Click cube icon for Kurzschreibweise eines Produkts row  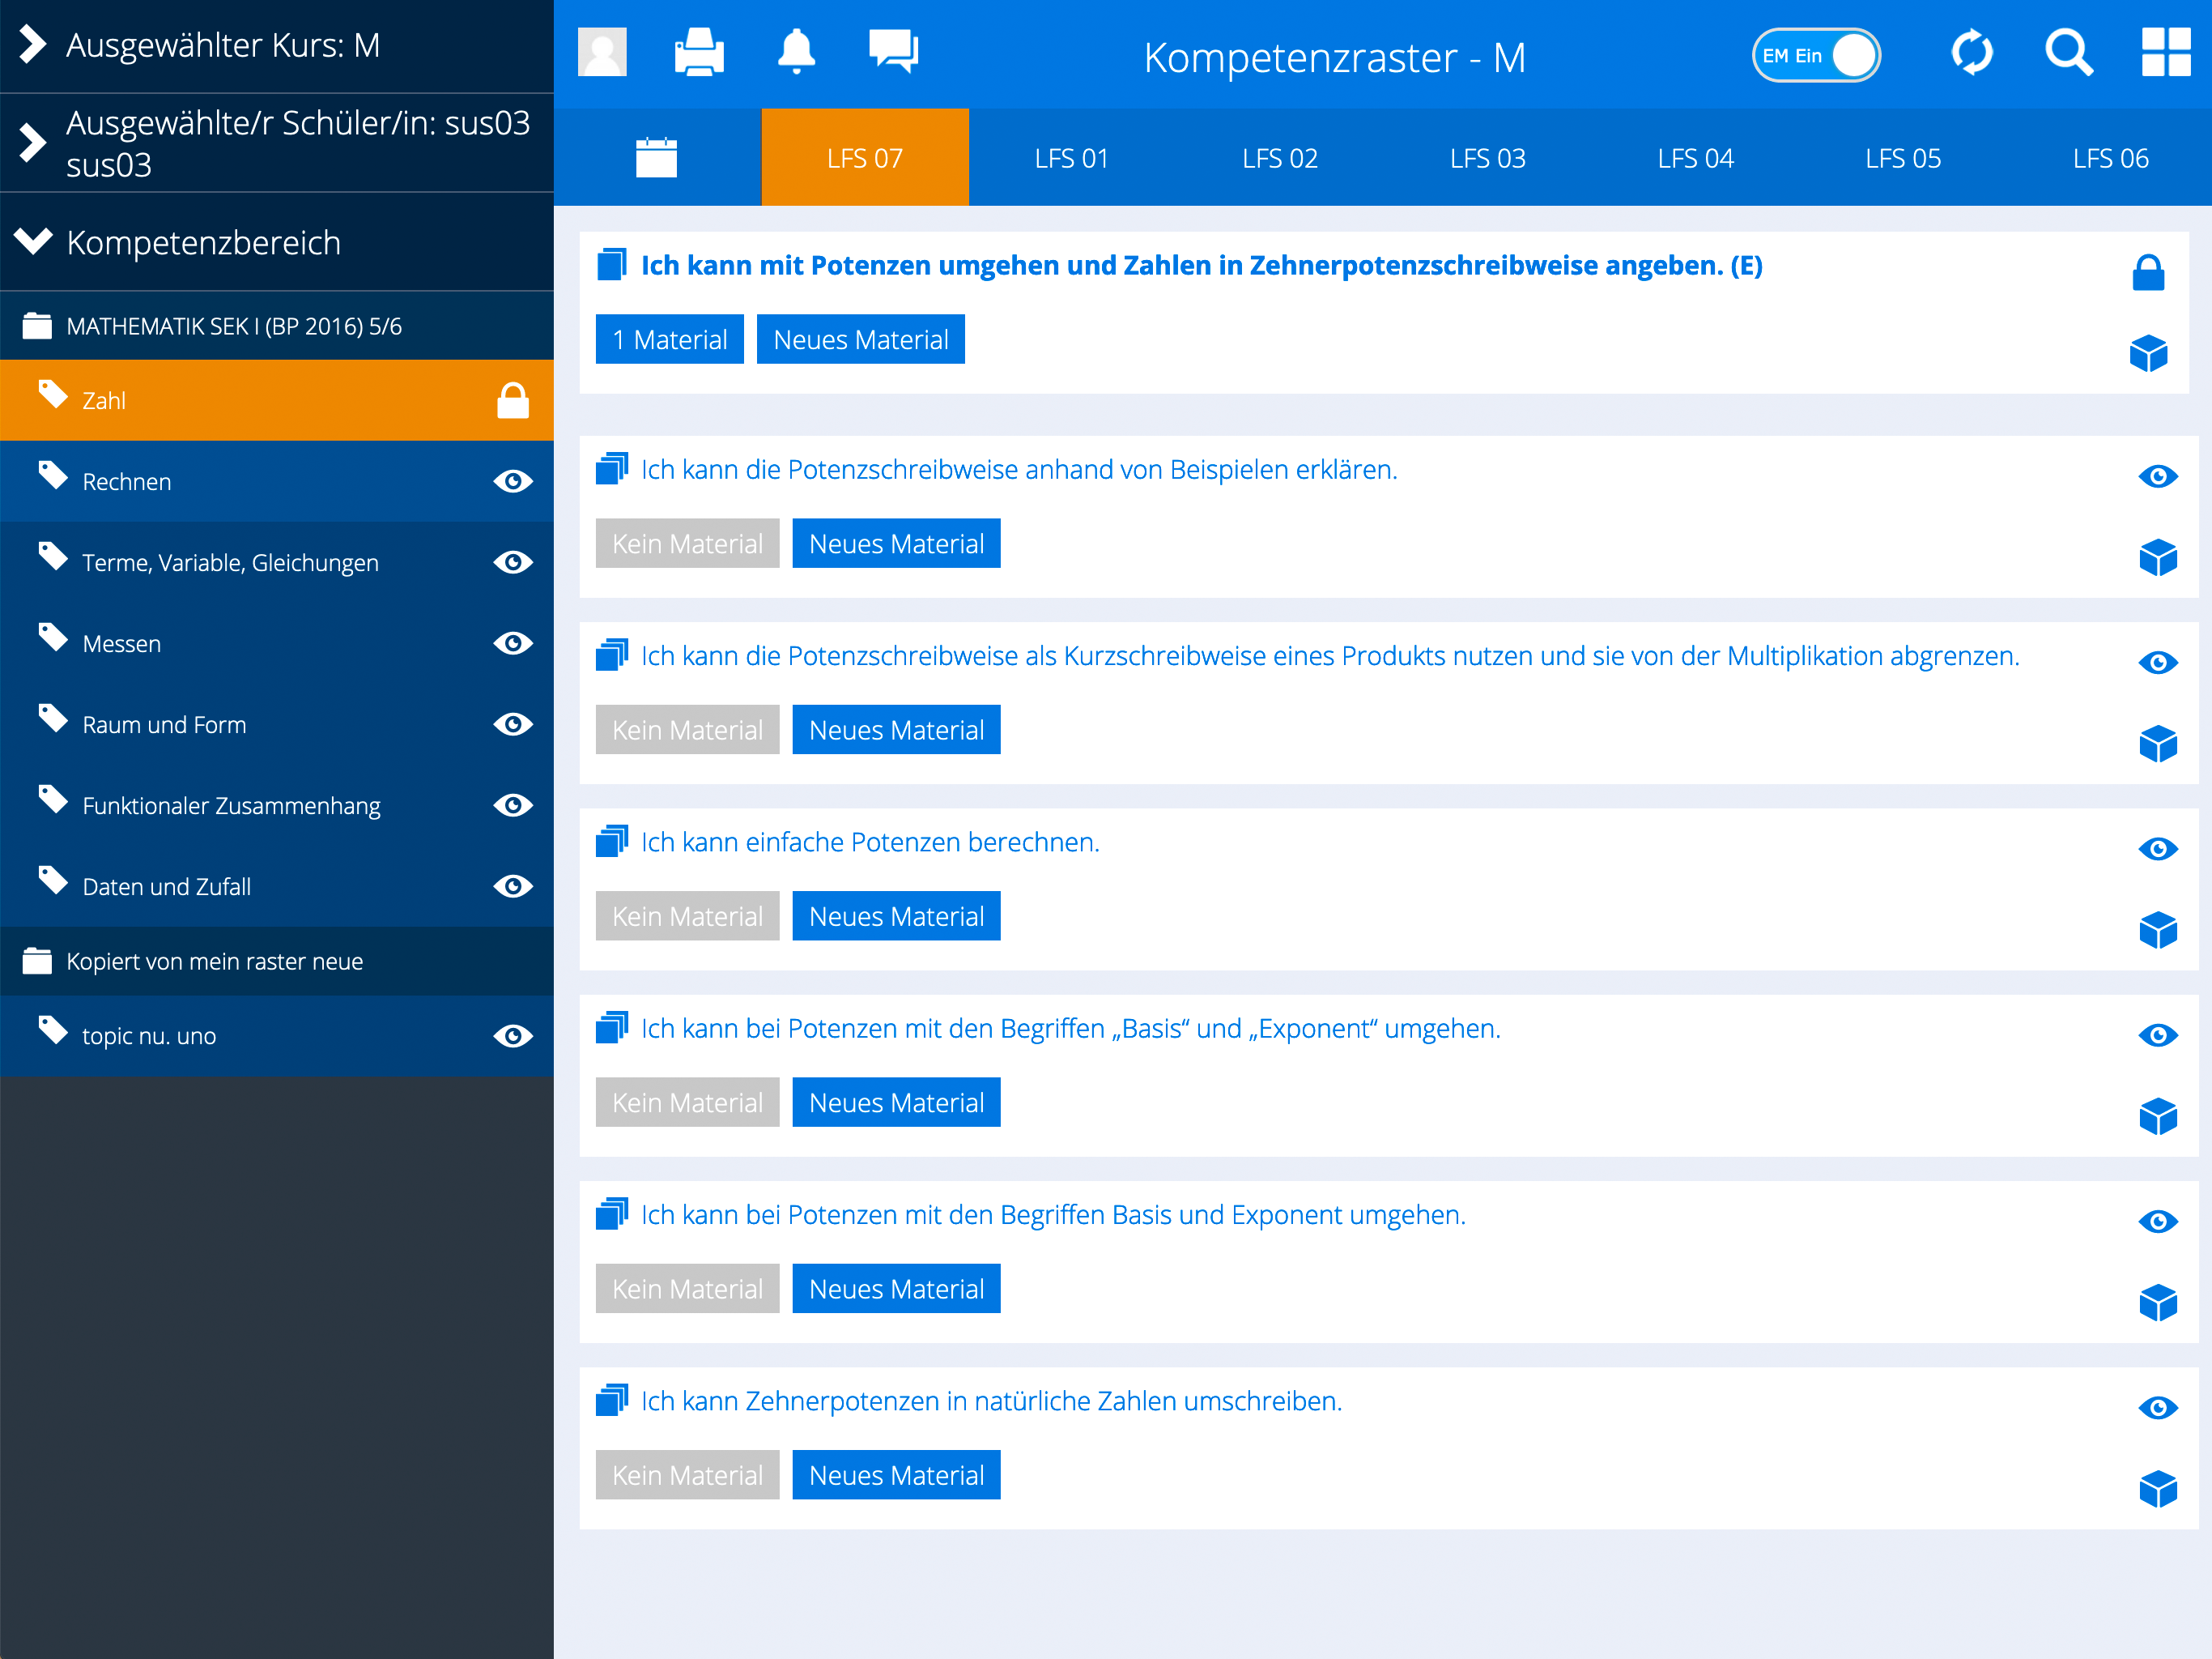point(2158,744)
